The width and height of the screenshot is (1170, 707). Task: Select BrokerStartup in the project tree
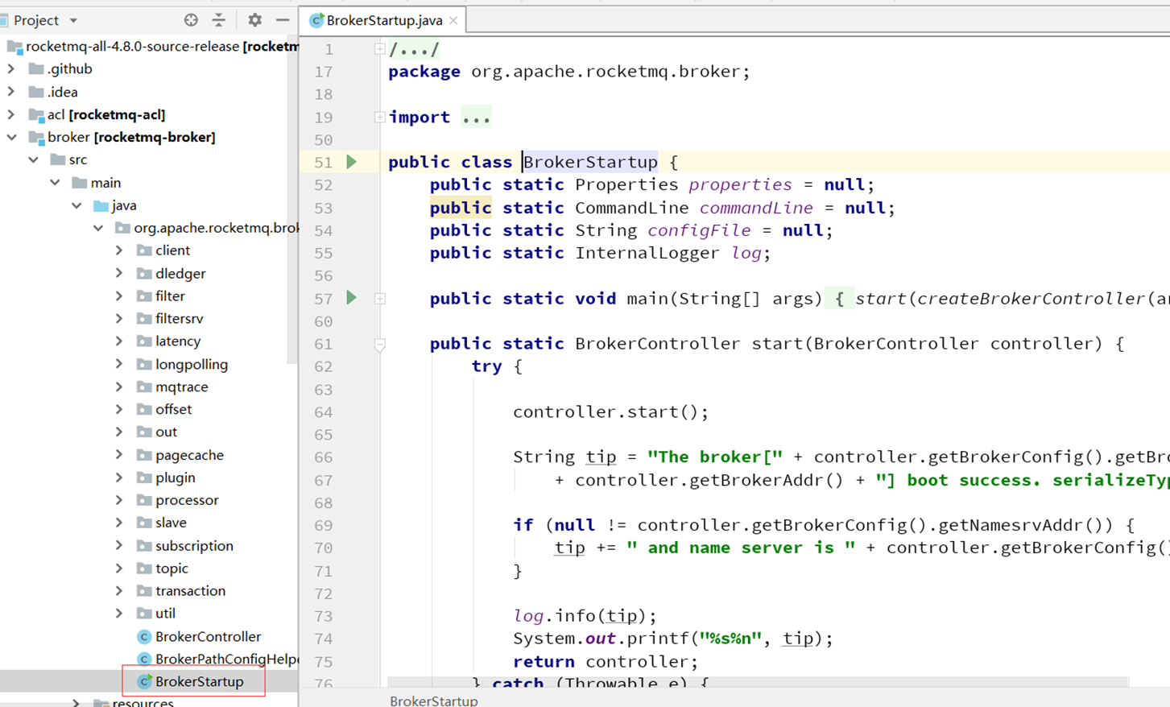pos(199,682)
